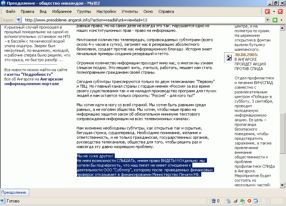
Task: Open the Утилиты menu
Action: click(x=130, y=11)
